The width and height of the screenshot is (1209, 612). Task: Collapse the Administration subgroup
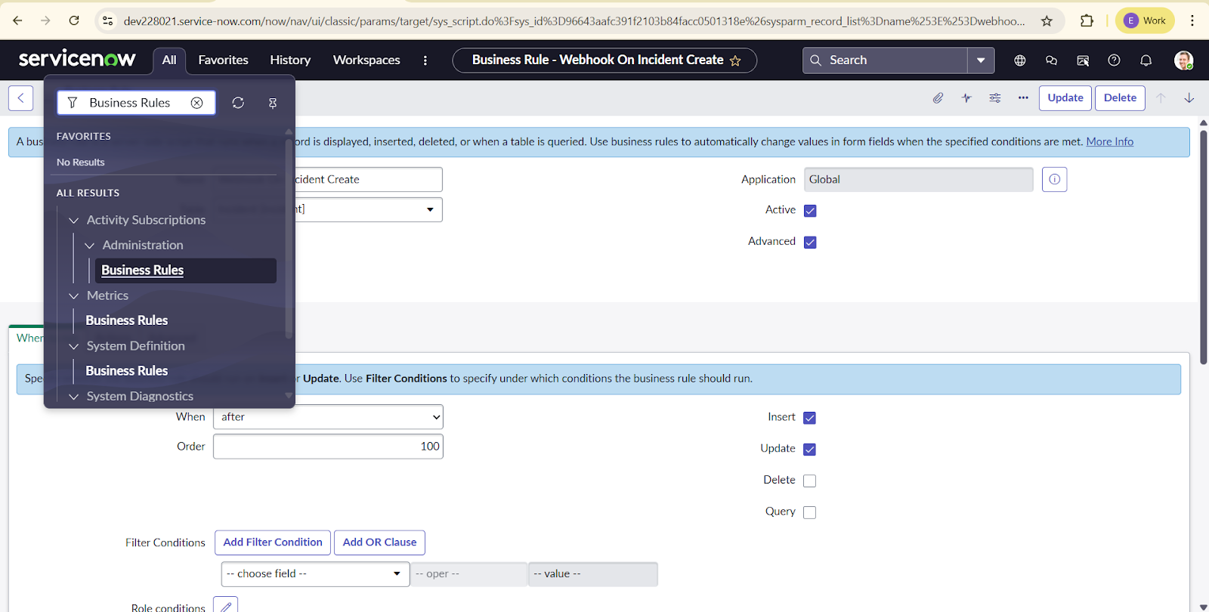[x=89, y=246]
